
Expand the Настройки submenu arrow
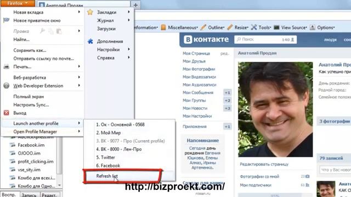129,49
